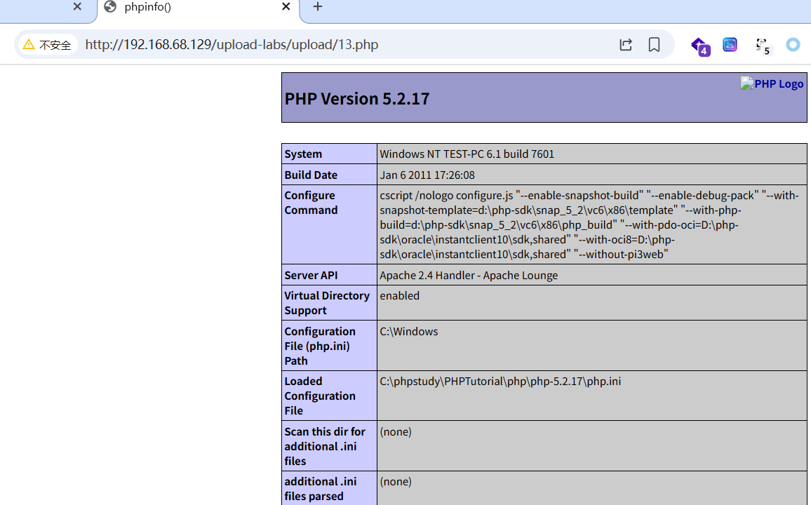Click the php-5.2.17\php.ini path value
811x505 pixels.
500,382
